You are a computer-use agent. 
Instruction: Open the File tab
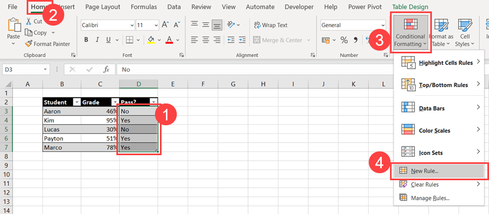click(13, 7)
